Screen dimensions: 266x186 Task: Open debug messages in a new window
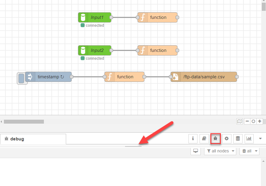click(x=195, y=151)
